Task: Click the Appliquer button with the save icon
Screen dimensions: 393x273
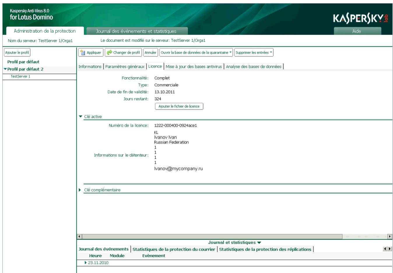Action: tap(91, 52)
